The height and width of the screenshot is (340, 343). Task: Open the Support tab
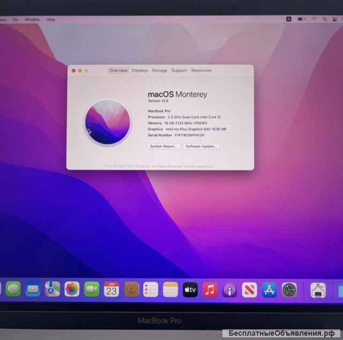[x=179, y=70]
